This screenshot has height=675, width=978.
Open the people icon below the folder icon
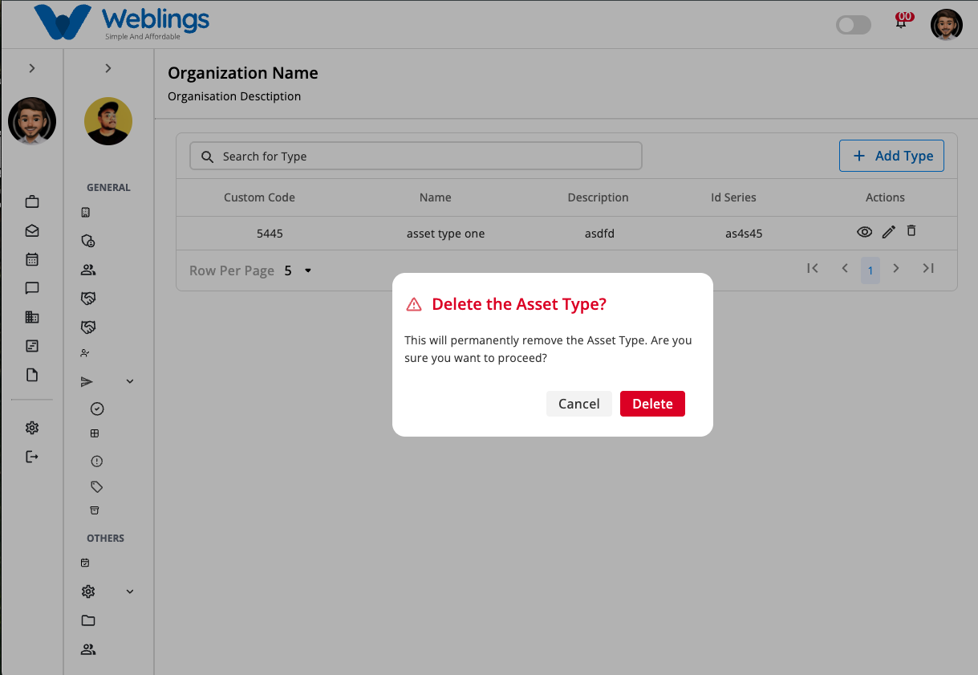88,649
